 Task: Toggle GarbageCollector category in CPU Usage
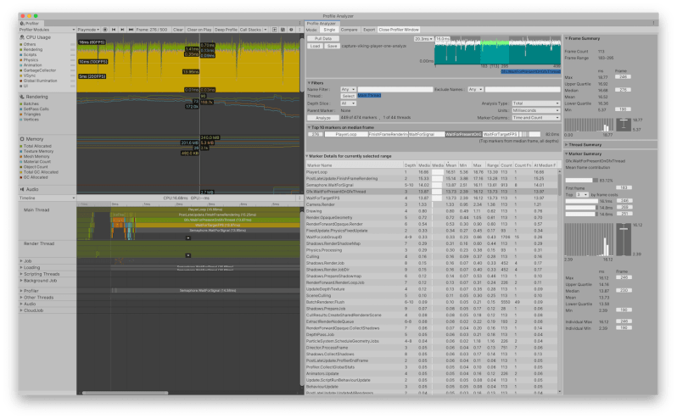coord(20,70)
